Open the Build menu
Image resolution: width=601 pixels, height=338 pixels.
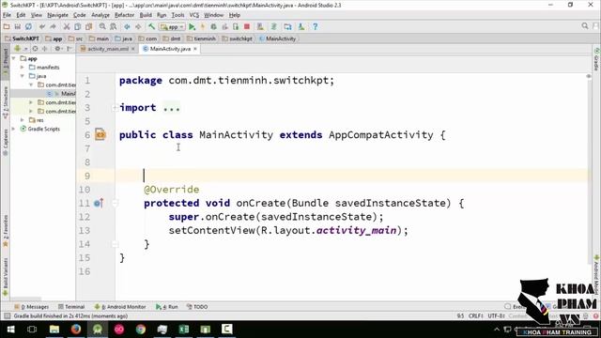click(146, 15)
